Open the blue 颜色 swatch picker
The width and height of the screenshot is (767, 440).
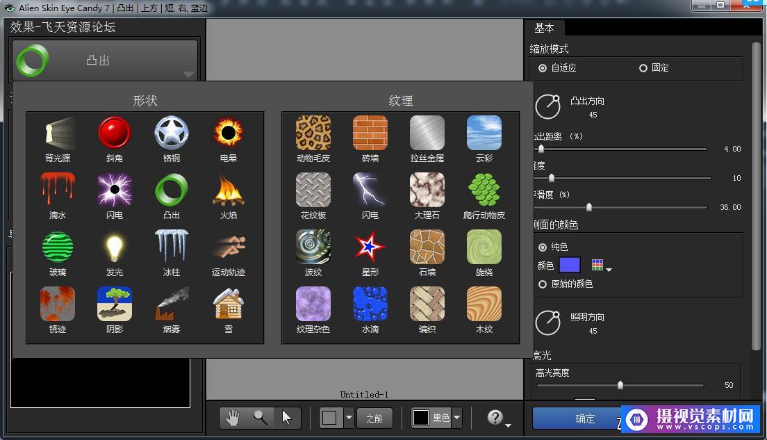[x=570, y=266]
